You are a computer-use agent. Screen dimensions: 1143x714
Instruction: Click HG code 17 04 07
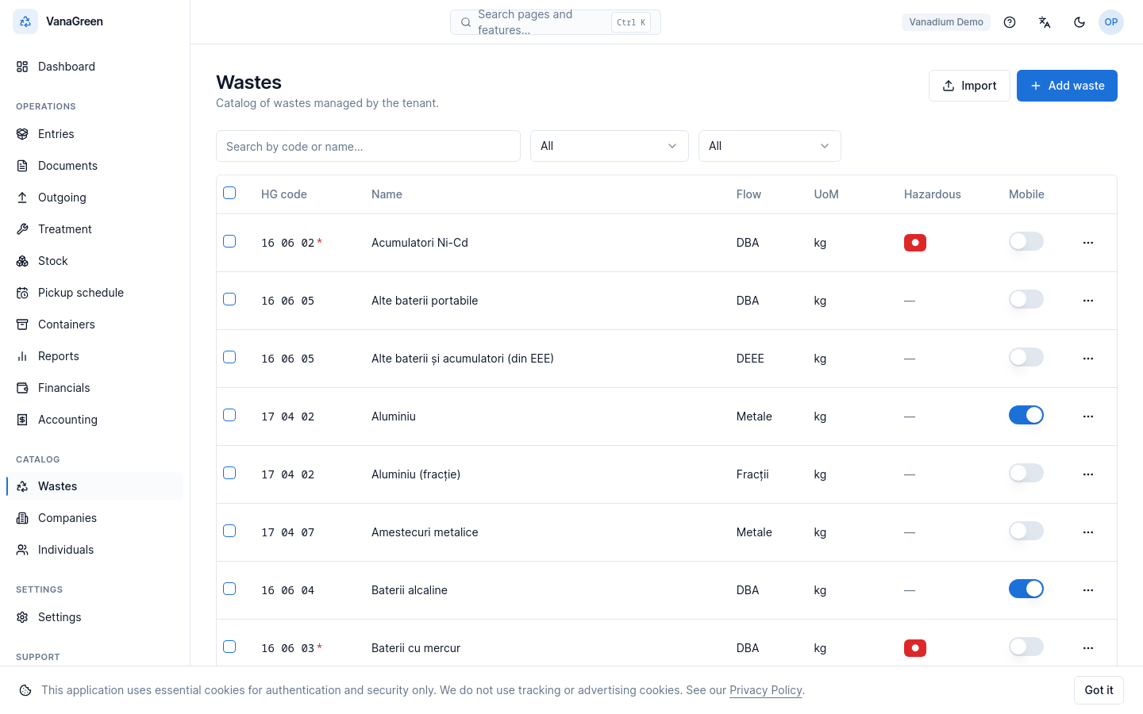pyautogui.click(x=288, y=532)
